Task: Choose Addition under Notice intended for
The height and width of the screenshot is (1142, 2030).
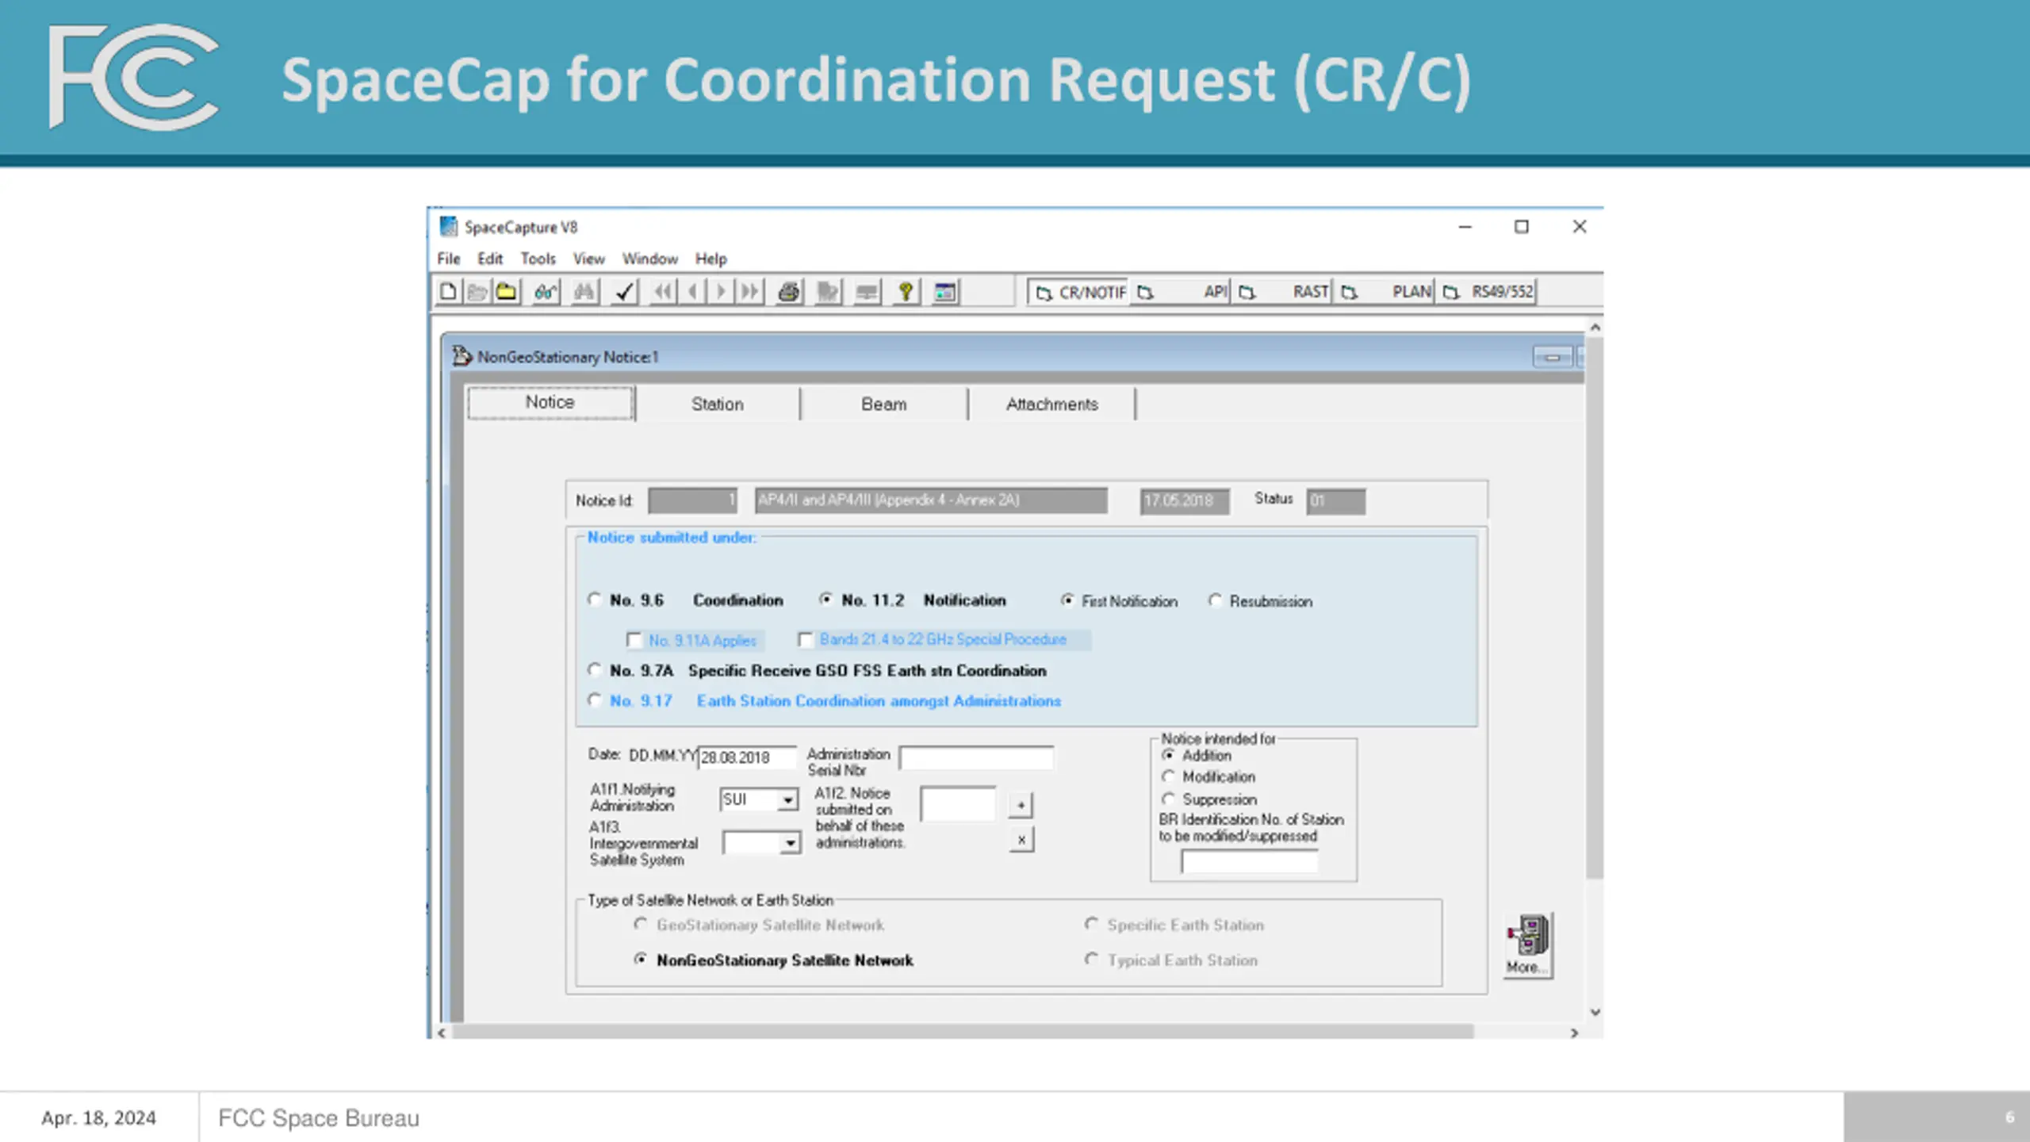Action: pyautogui.click(x=1168, y=755)
